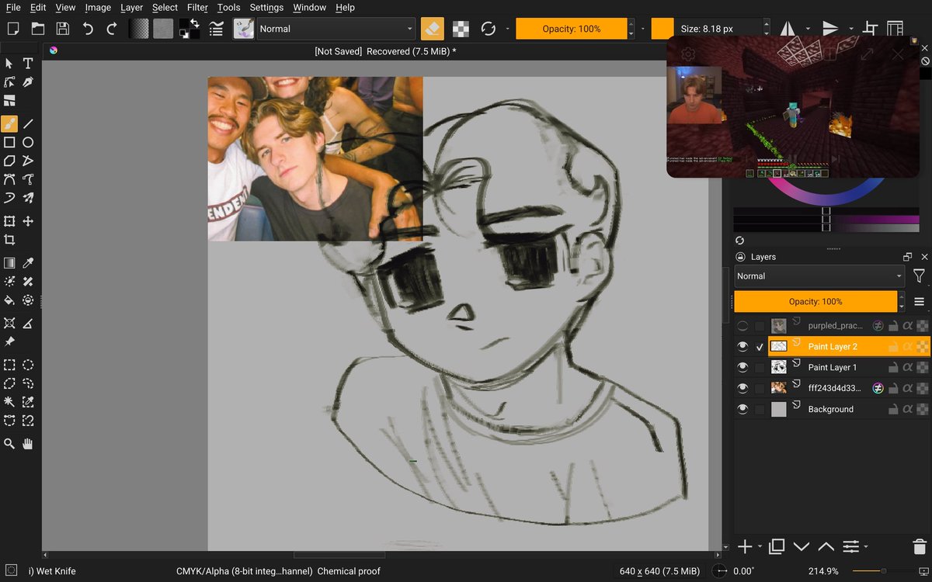Screen dimensions: 932x582
Task: Select the Freehand Brush tool
Action: (x=9, y=123)
